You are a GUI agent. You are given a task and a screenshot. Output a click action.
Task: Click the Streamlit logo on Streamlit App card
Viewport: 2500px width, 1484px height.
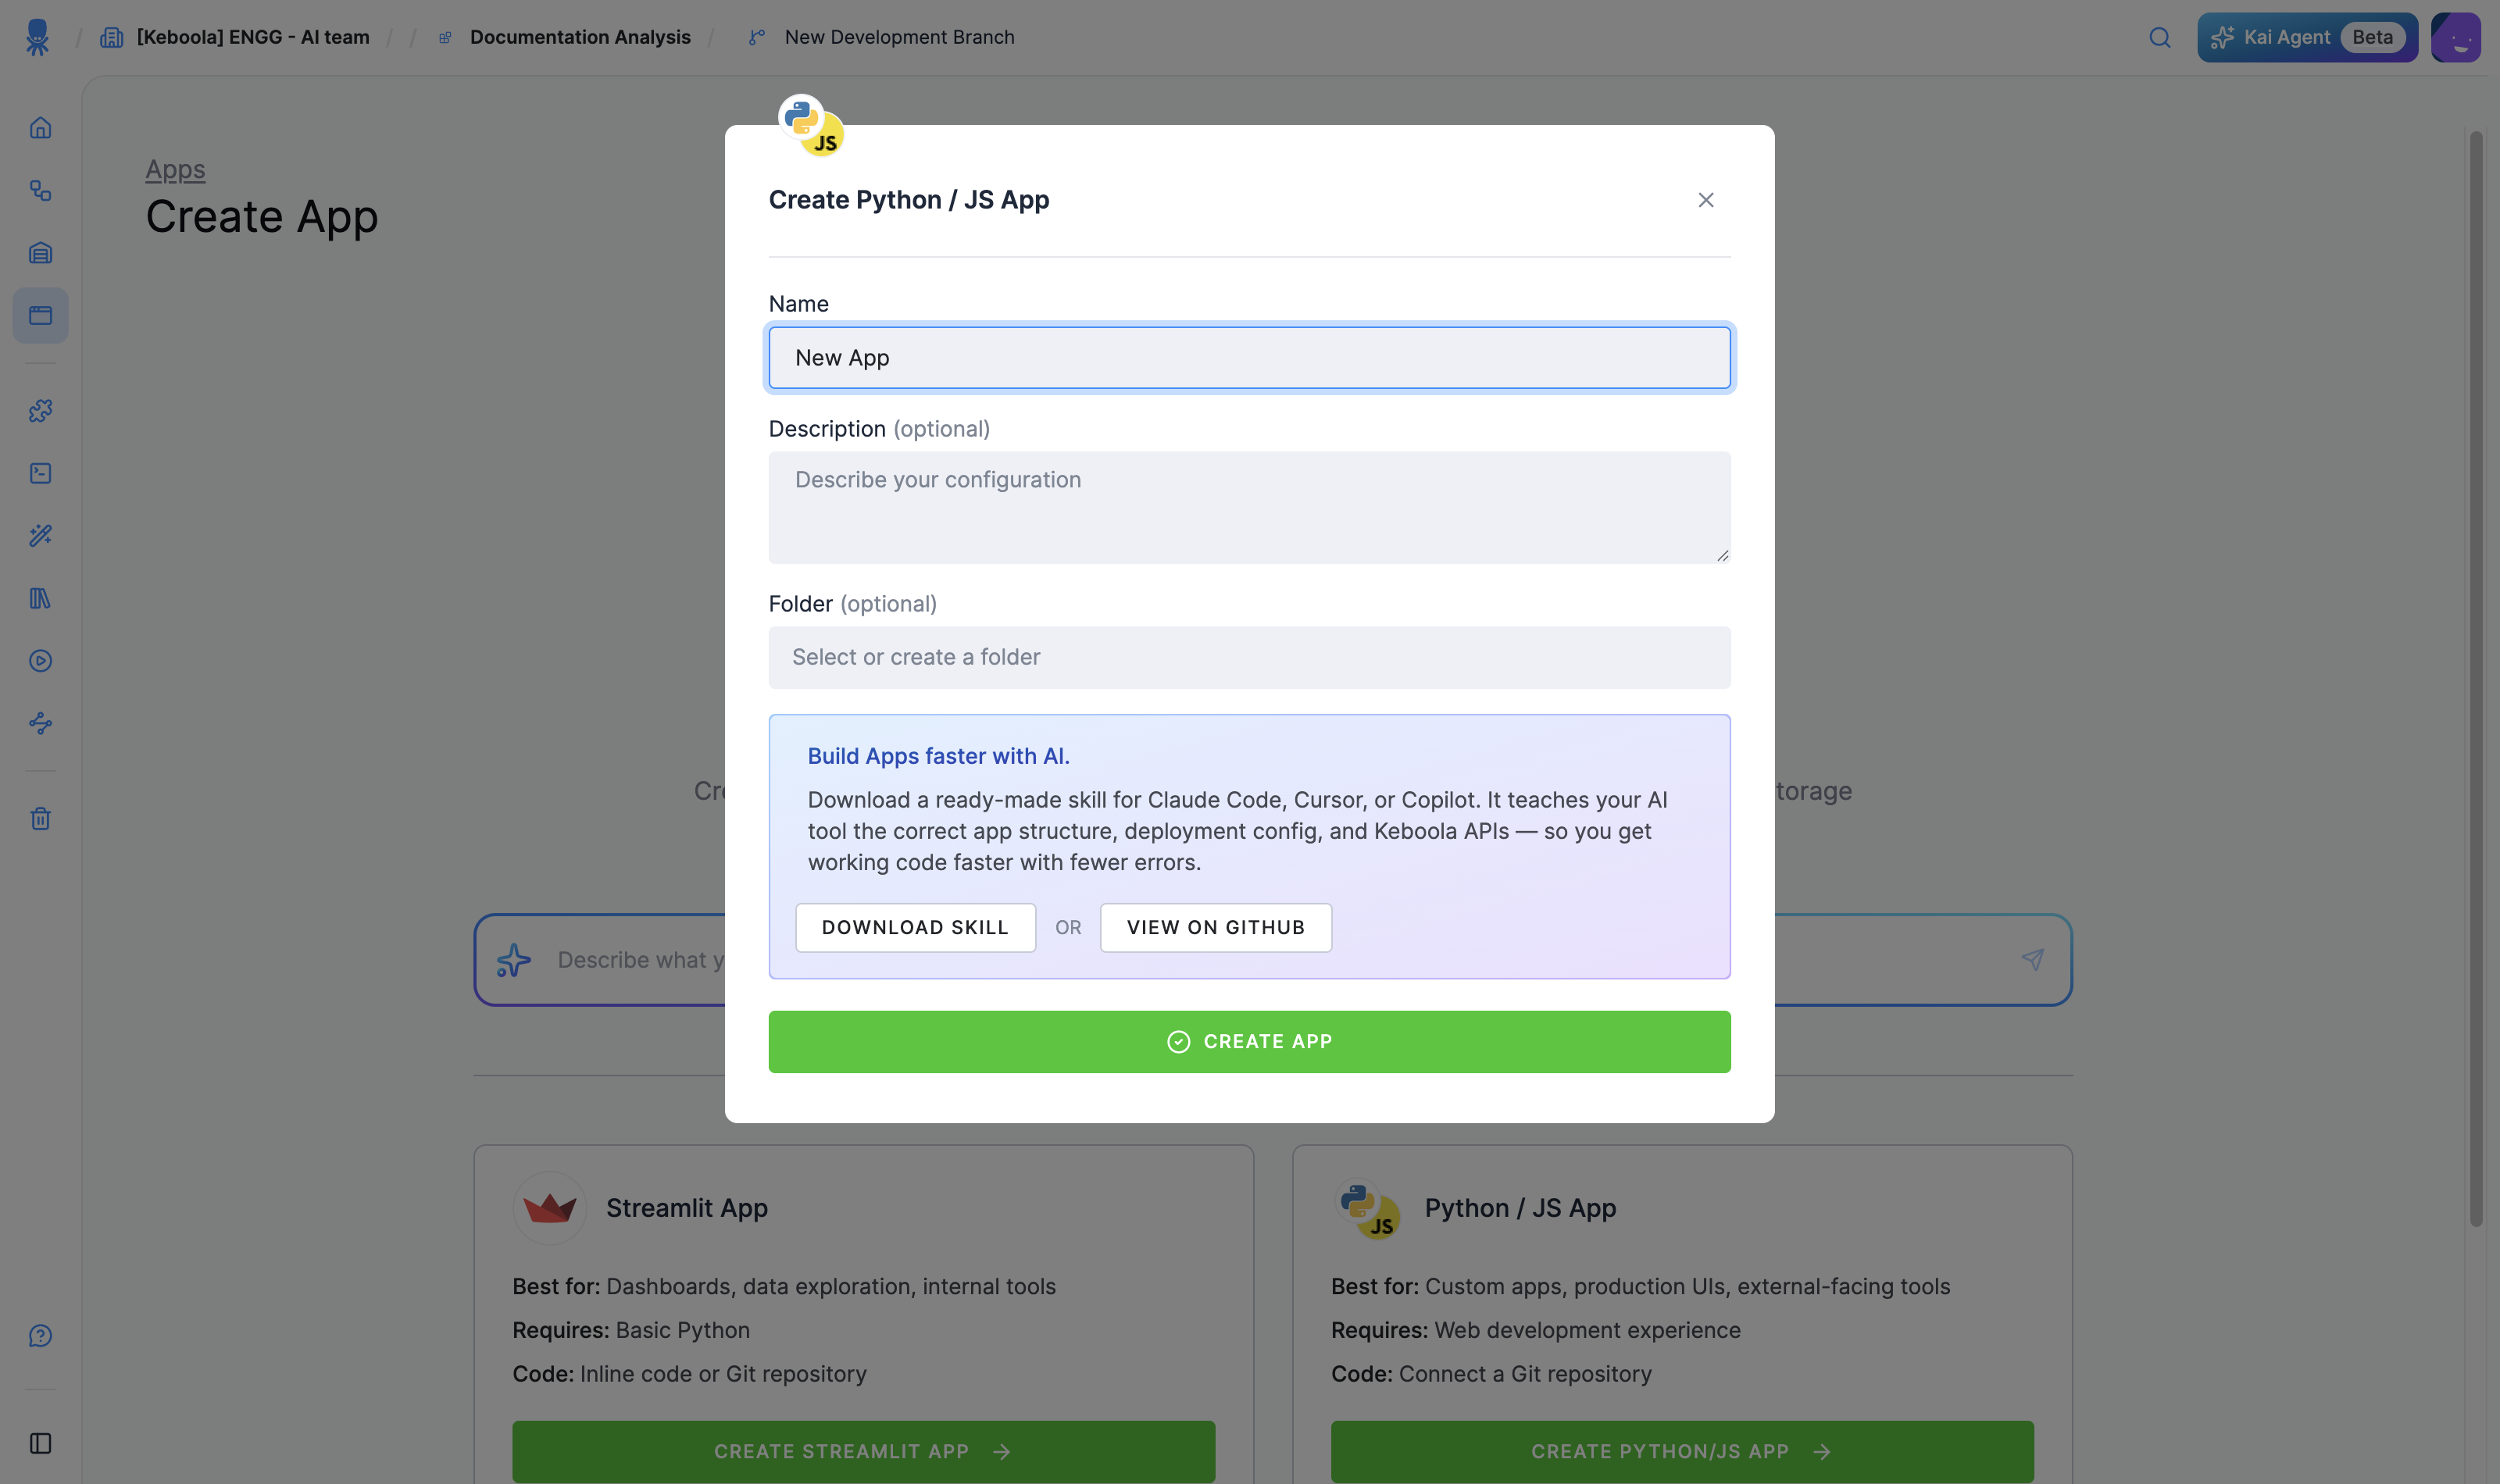point(549,1208)
